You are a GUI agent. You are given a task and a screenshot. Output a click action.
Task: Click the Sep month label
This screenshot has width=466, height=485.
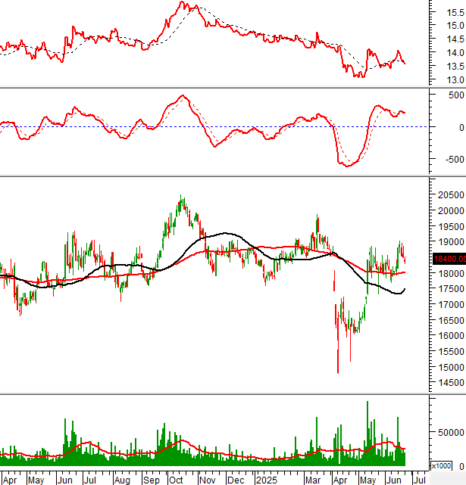click(152, 480)
